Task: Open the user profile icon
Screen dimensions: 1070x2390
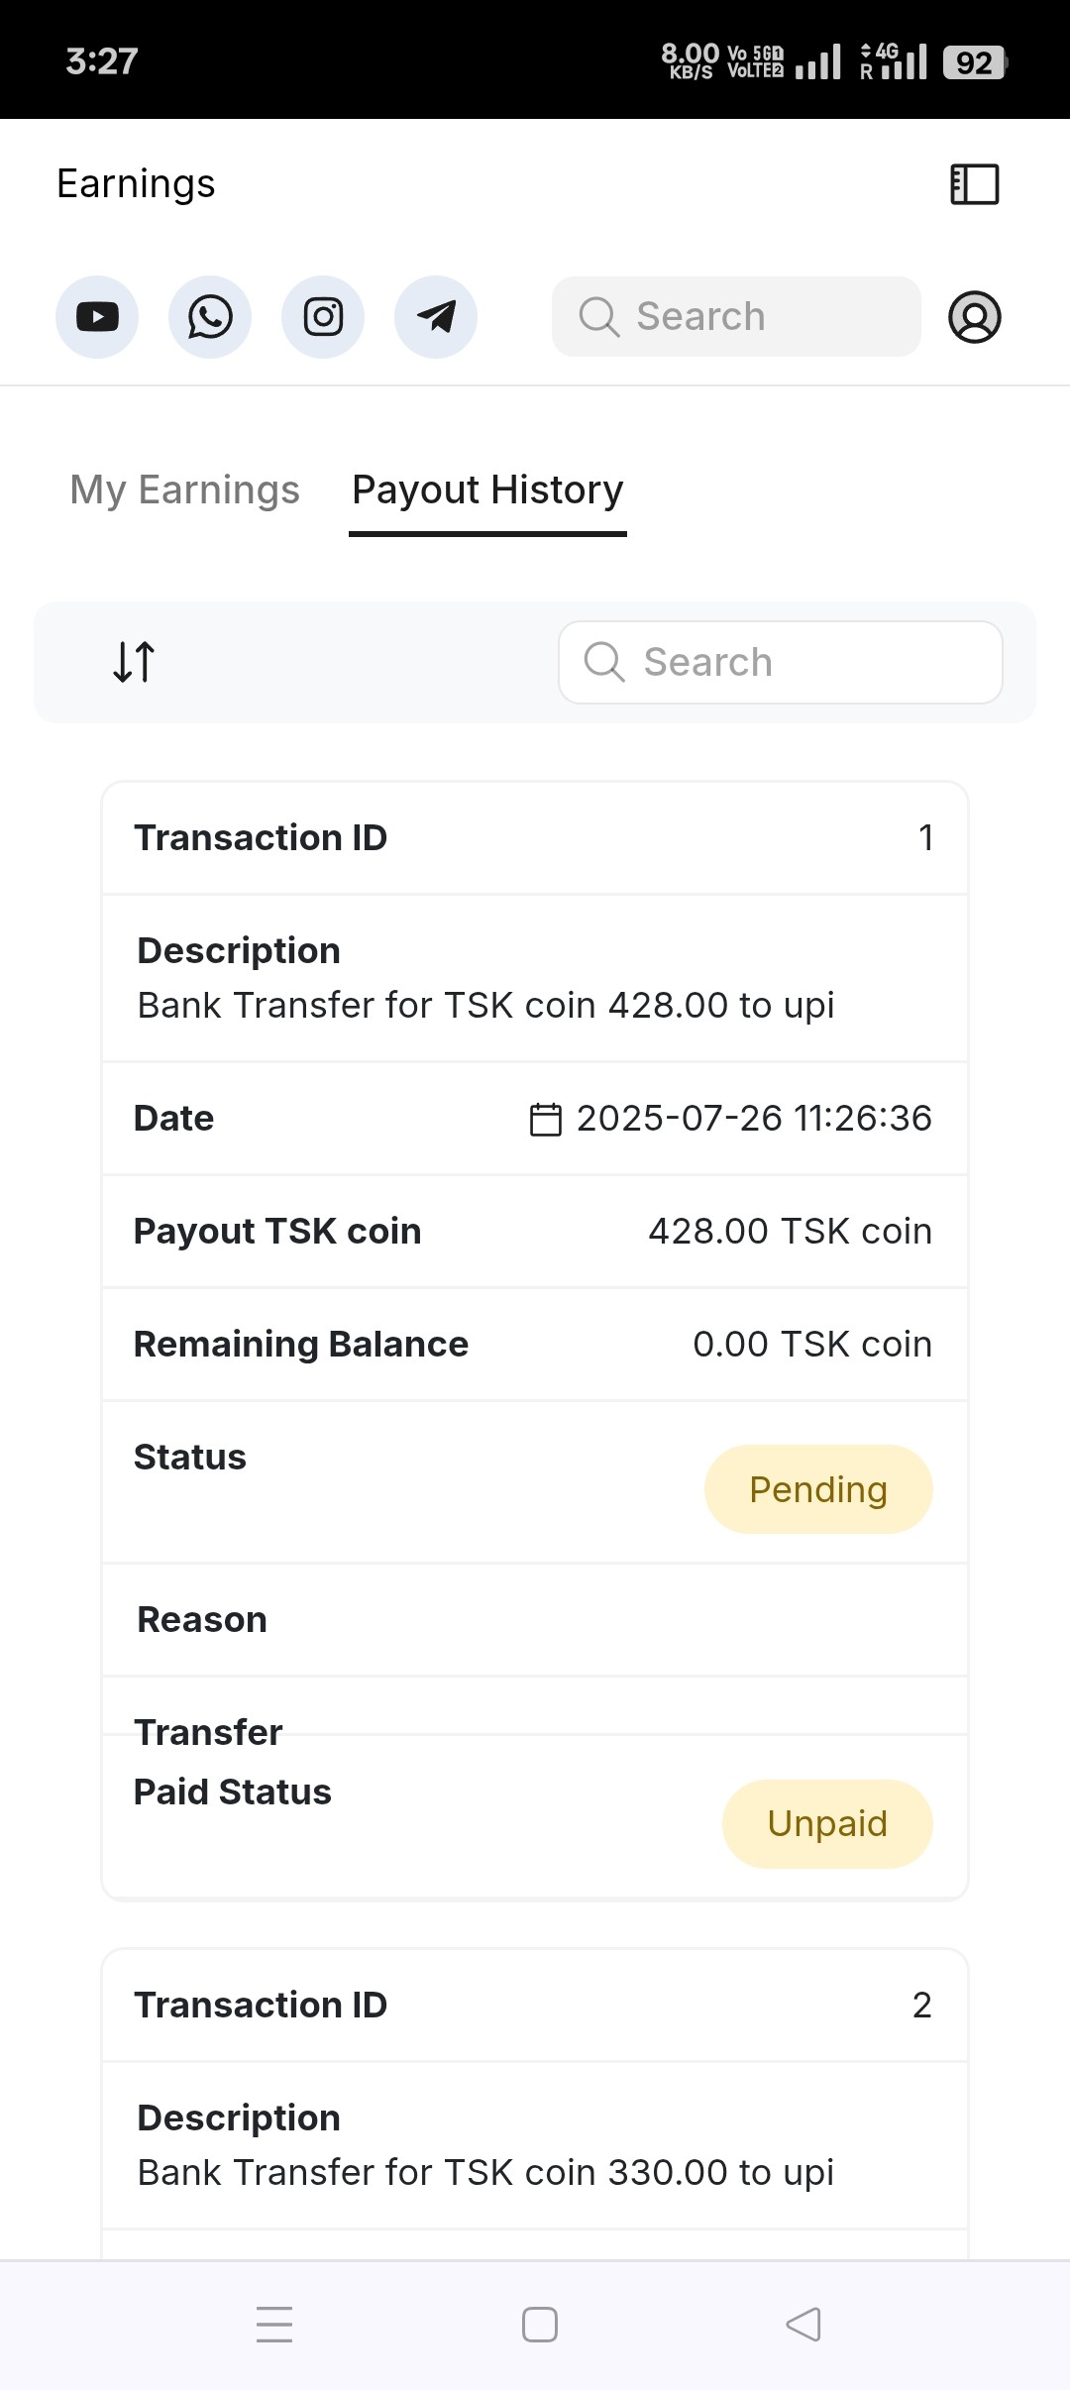Action: (x=975, y=317)
